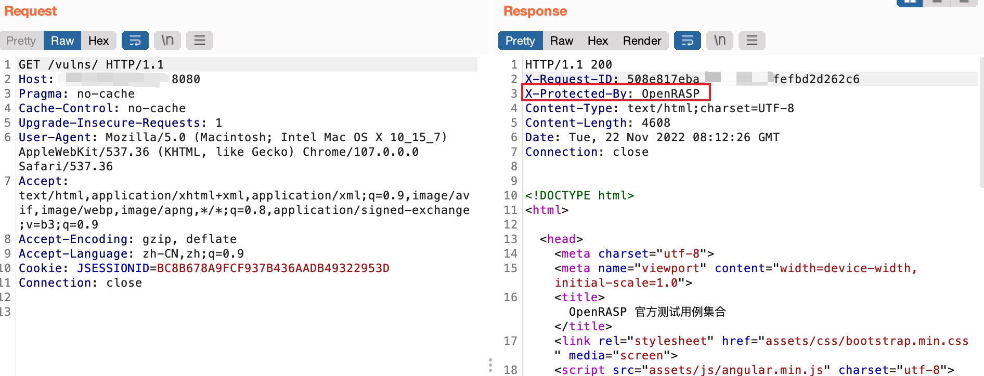Open the Response panel hamburger options menu
984x376 pixels.
tap(752, 41)
